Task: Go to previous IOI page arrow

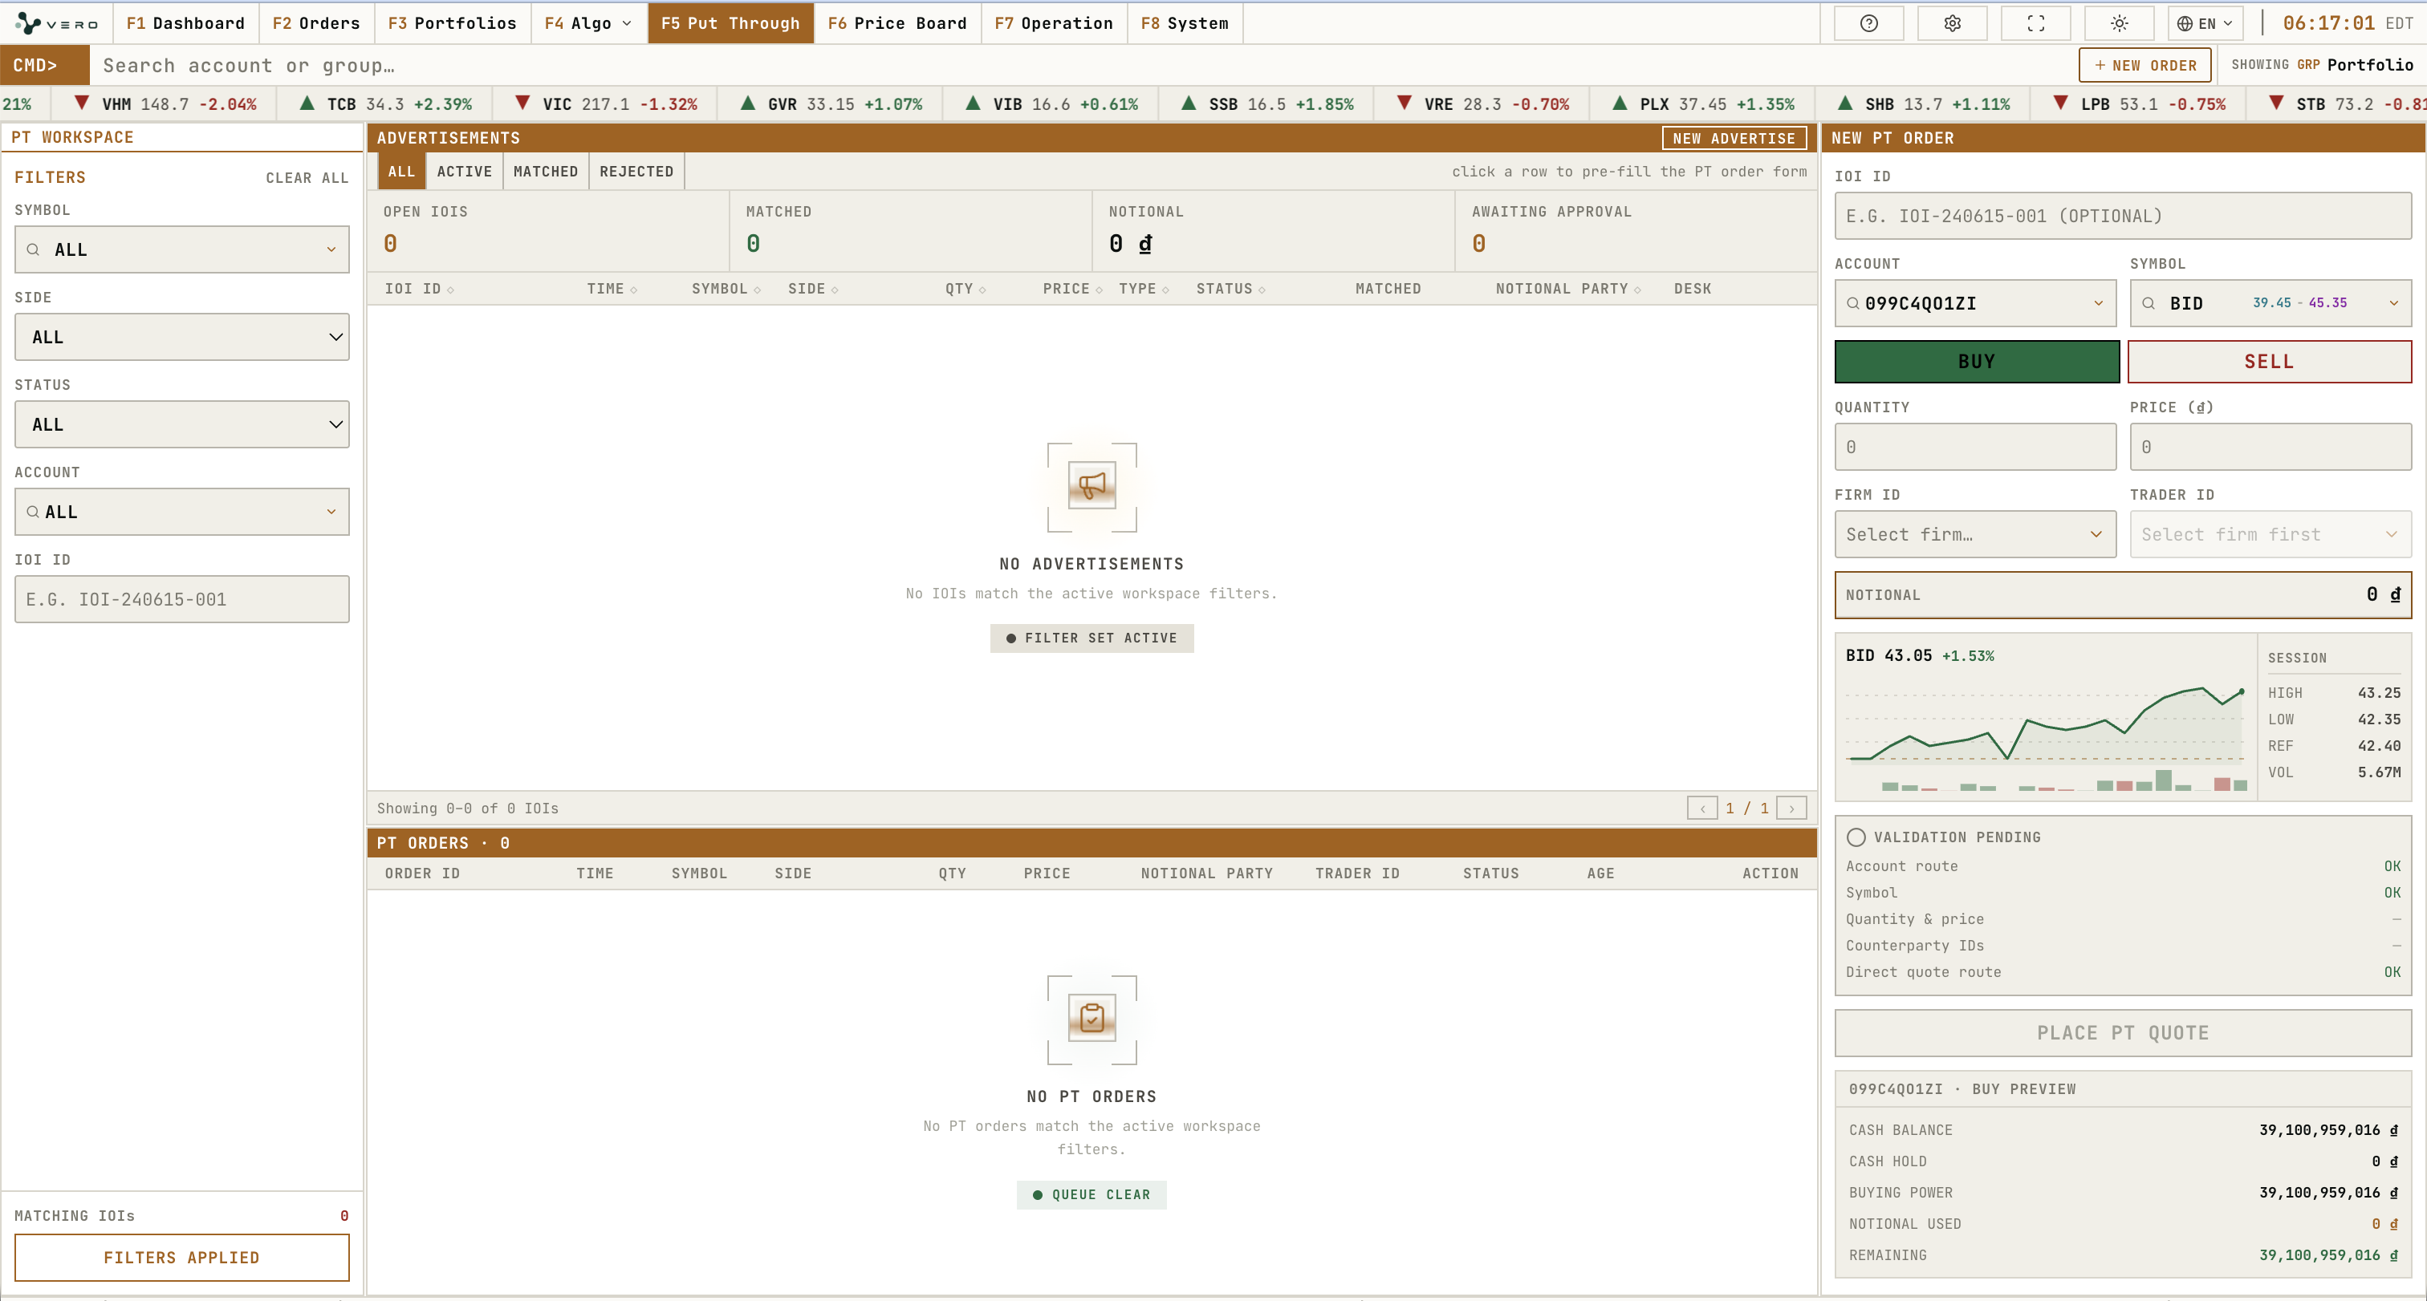Action: pos(1702,809)
